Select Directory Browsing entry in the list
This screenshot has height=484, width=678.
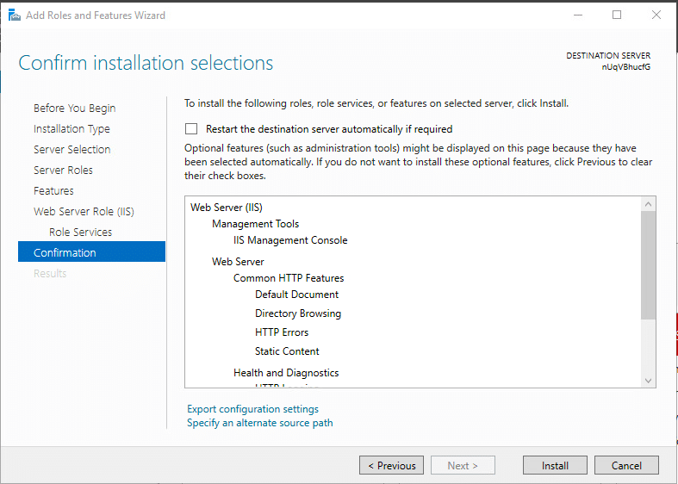click(x=297, y=313)
